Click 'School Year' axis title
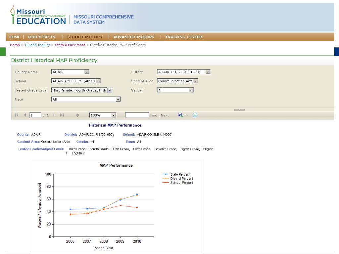Image resolution: width=339 pixels, height=254 pixels. pos(104,248)
